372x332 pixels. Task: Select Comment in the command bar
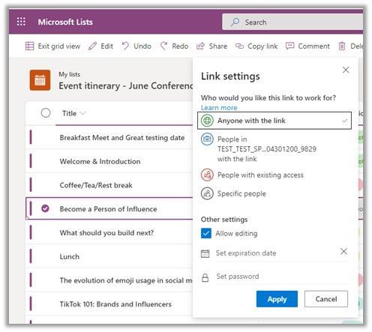tap(307, 46)
